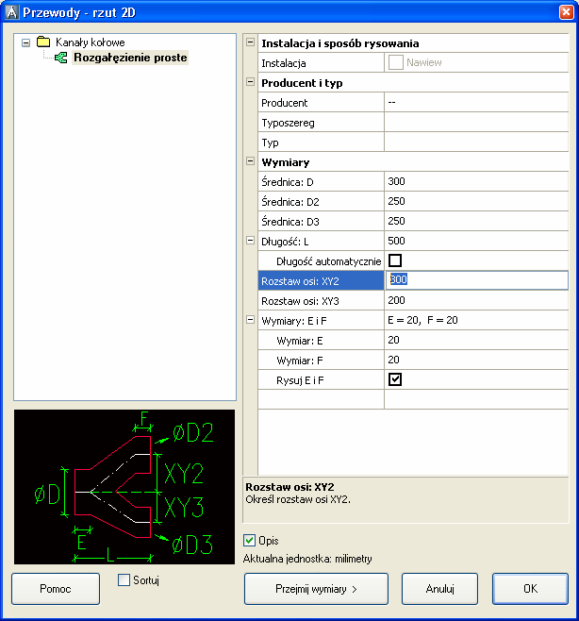
Task: Click the 'E = 20, F = 20' summary value
Action: 422,320
